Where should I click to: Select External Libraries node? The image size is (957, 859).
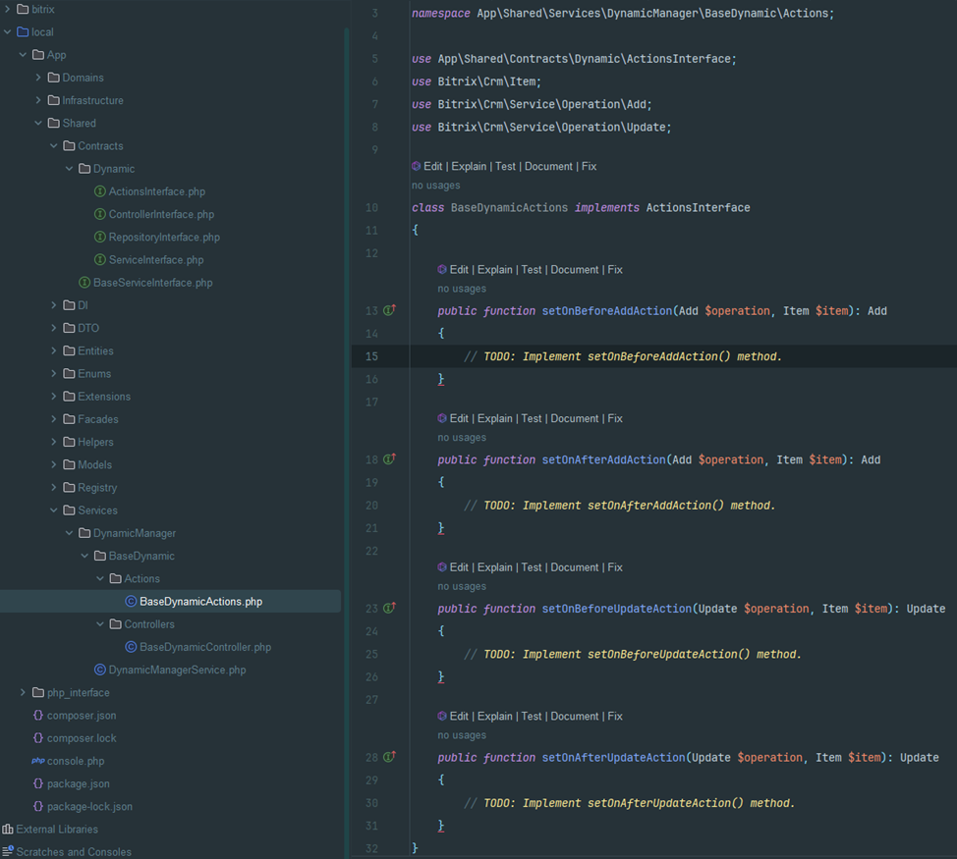[57, 830]
